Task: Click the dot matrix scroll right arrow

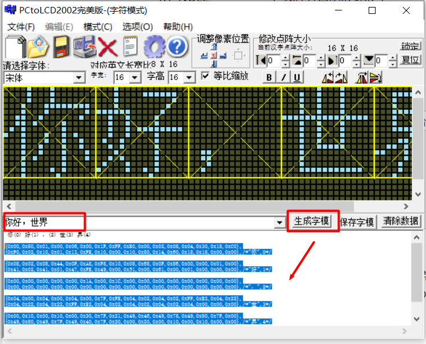Action: click(406, 207)
